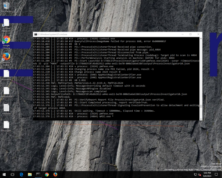Open the Recycle Bin desktop icon
222x178 pixels.
(6, 7)
